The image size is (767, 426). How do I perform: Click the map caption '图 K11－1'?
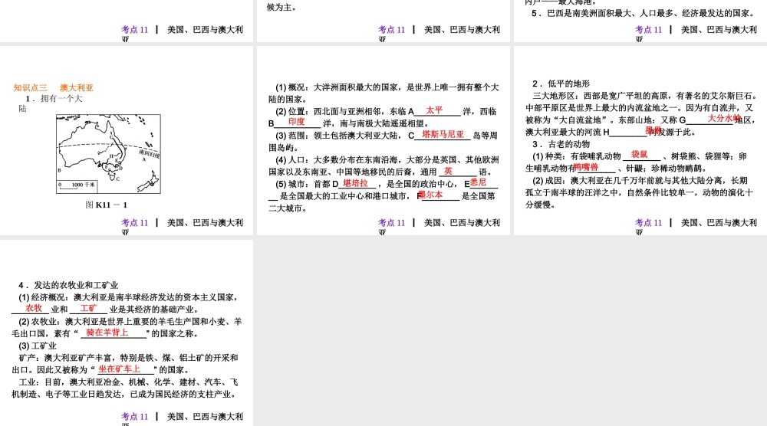(x=106, y=205)
